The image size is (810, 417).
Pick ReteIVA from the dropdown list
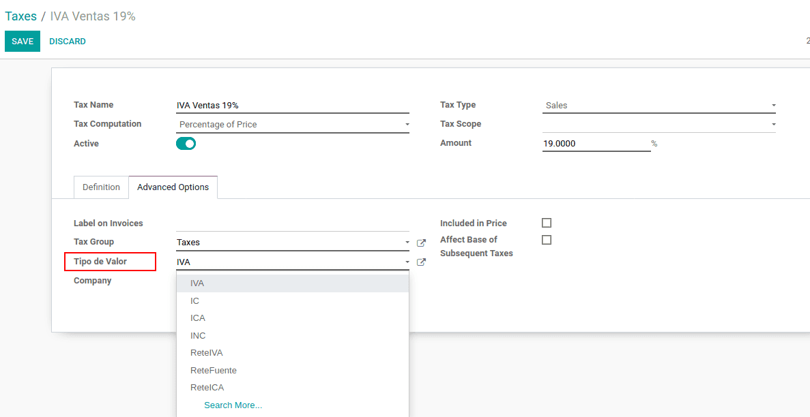pos(292,353)
